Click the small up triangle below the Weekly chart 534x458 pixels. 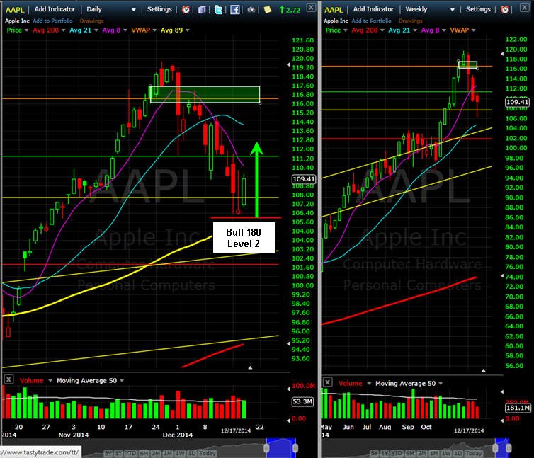(x=484, y=370)
